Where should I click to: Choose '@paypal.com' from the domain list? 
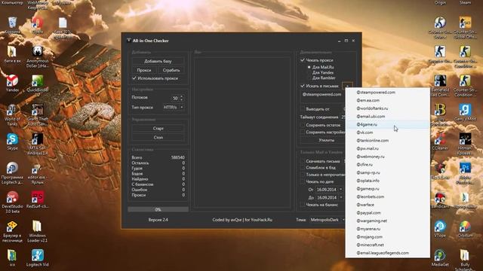pyautogui.click(x=387, y=212)
